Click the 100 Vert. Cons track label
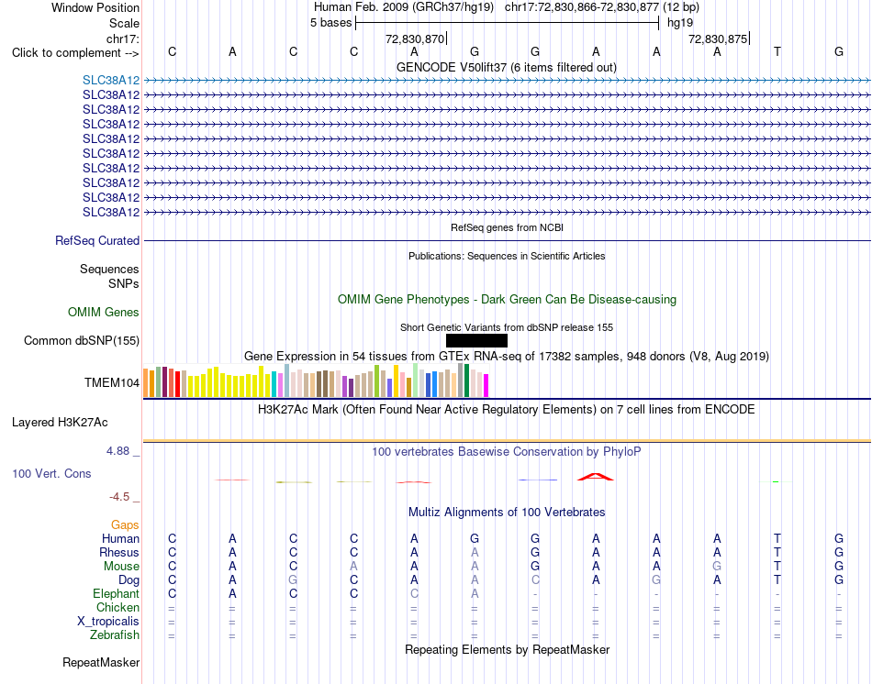This screenshot has width=872, height=684. point(51,473)
